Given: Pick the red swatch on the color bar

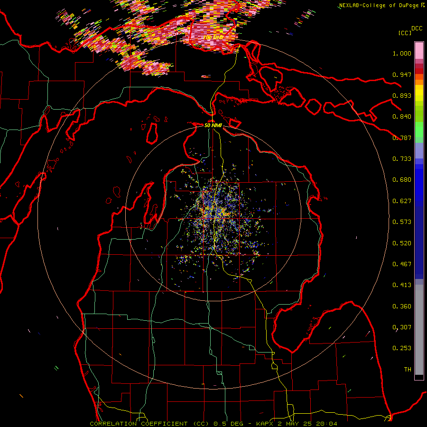Looking at the screenshot, I should [419, 71].
